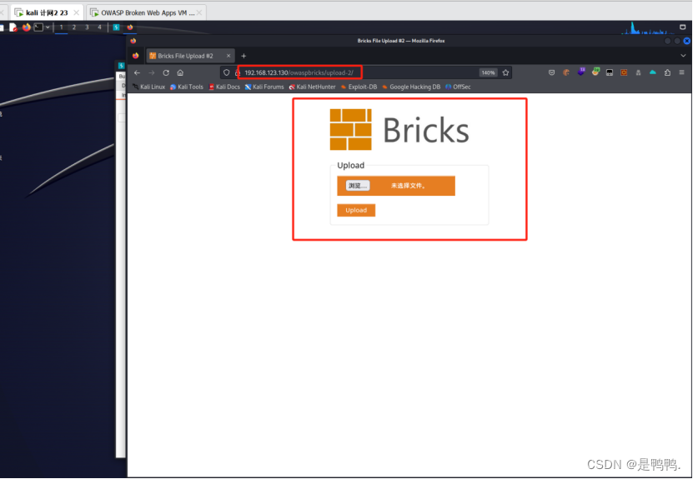The height and width of the screenshot is (479, 693).
Task: Switch to workspace 3
Action: [x=87, y=27]
